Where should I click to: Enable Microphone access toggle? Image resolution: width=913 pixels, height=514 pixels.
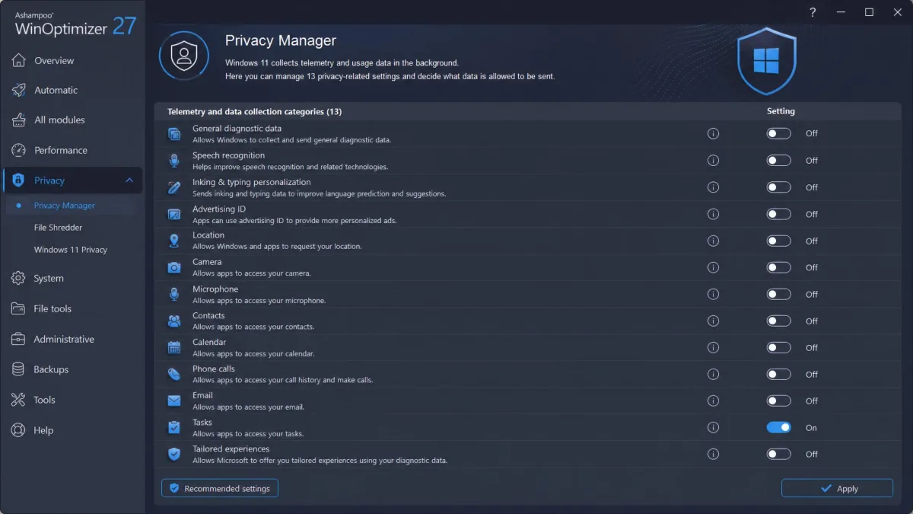tap(778, 294)
